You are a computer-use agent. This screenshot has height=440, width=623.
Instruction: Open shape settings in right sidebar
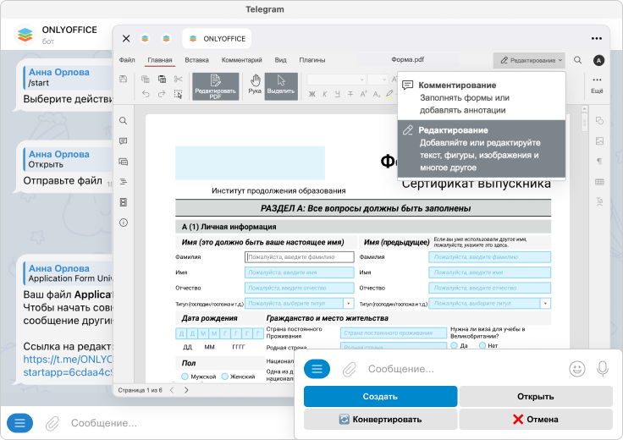(599, 120)
